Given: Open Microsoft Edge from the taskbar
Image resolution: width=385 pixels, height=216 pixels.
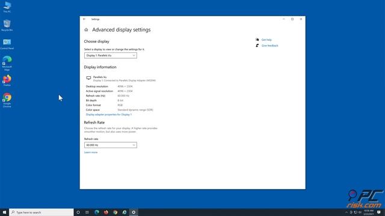Looking at the screenshot, I should (97, 212).
